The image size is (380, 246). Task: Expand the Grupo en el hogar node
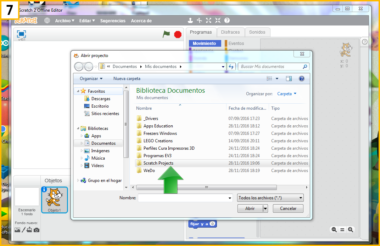pos(78,181)
